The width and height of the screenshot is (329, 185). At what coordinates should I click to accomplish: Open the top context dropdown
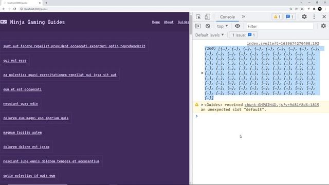(x=223, y=26)
